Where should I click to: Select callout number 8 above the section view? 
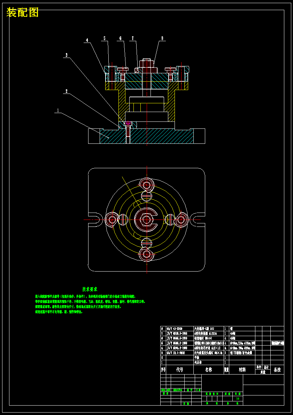[x=162, y=38]
